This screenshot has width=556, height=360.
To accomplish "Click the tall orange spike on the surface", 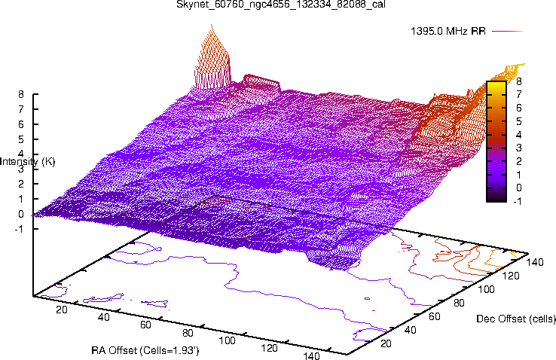I will 212,56.
